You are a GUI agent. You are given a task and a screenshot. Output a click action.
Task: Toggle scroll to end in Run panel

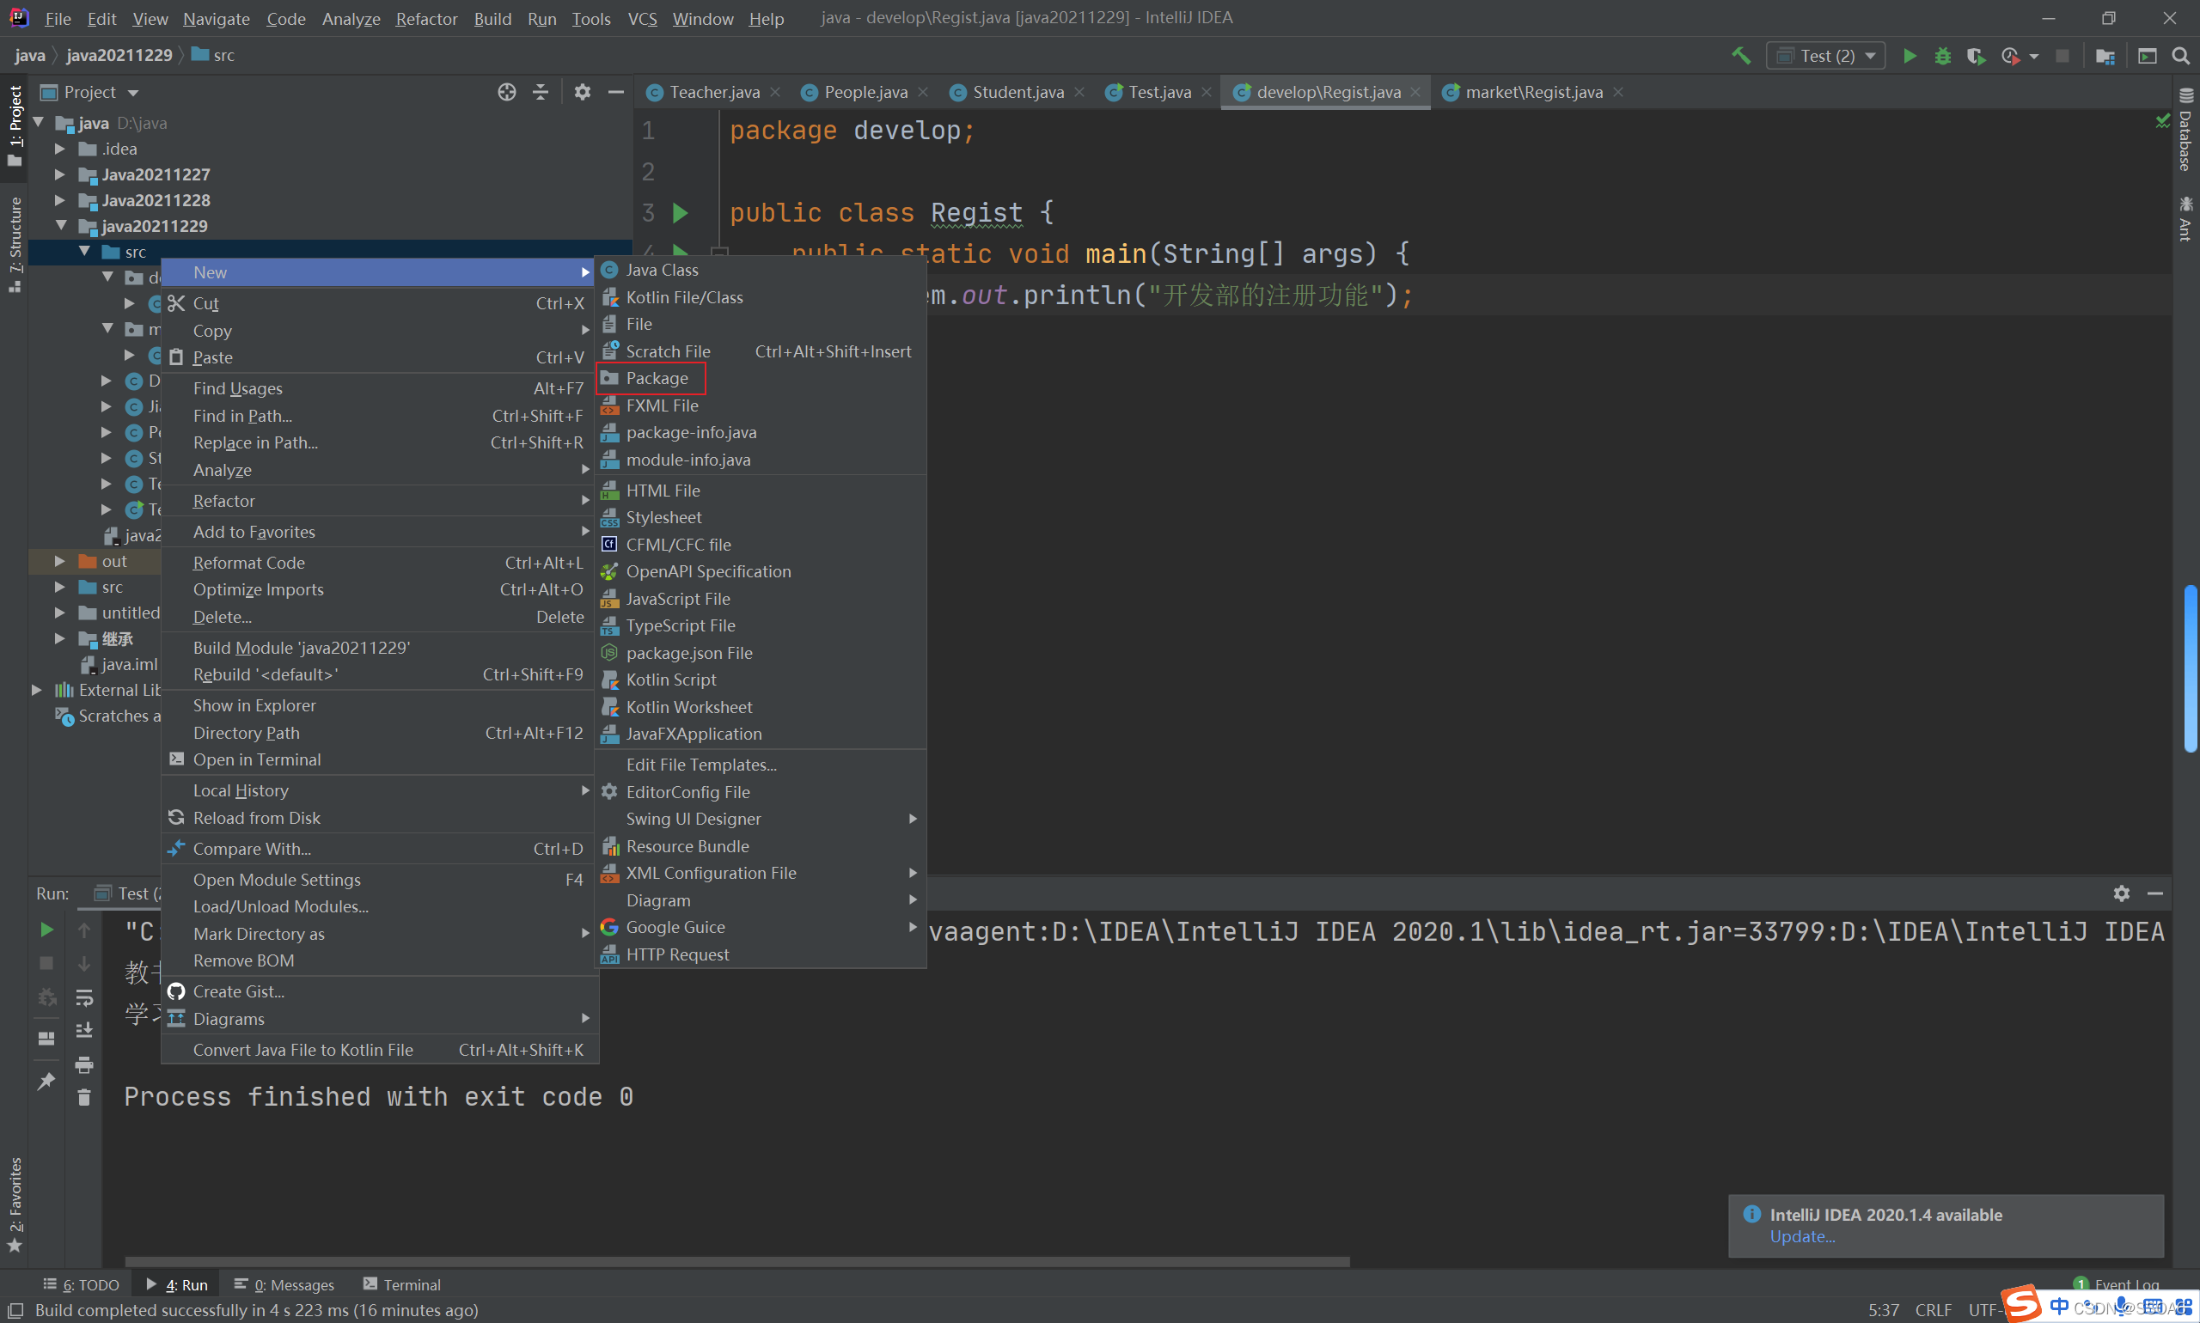(x=84, y=1031)
